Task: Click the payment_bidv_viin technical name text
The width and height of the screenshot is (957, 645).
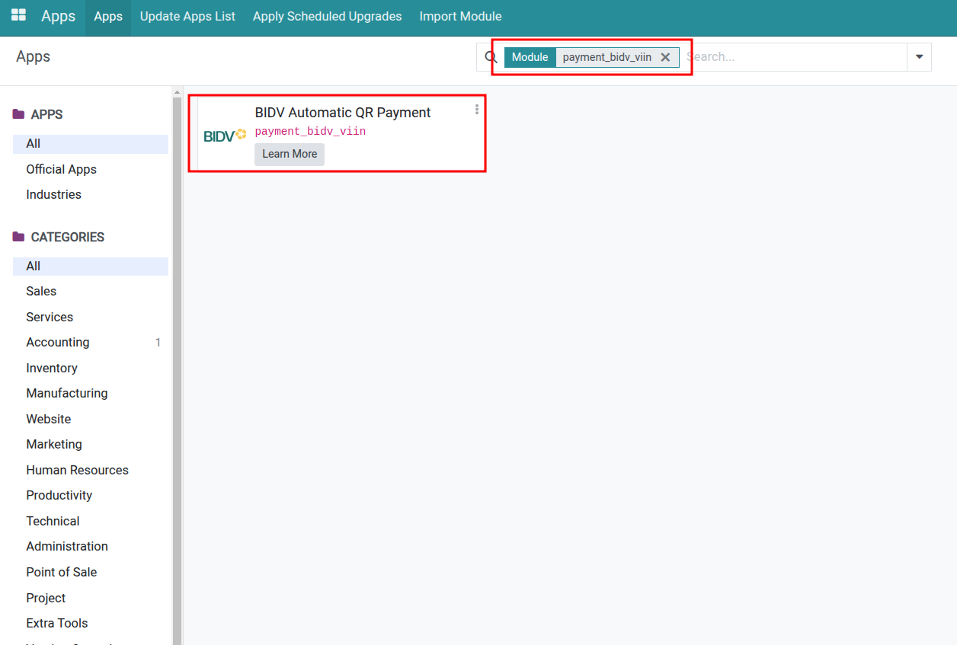Action: [310, 131]
